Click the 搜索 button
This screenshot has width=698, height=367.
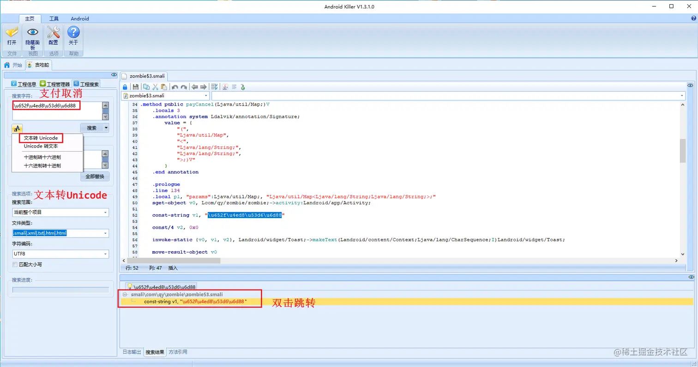click(92, 128)
